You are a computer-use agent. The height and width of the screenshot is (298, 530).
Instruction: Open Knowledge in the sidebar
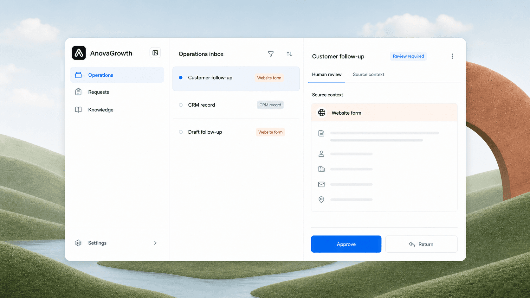click(117, 110)
